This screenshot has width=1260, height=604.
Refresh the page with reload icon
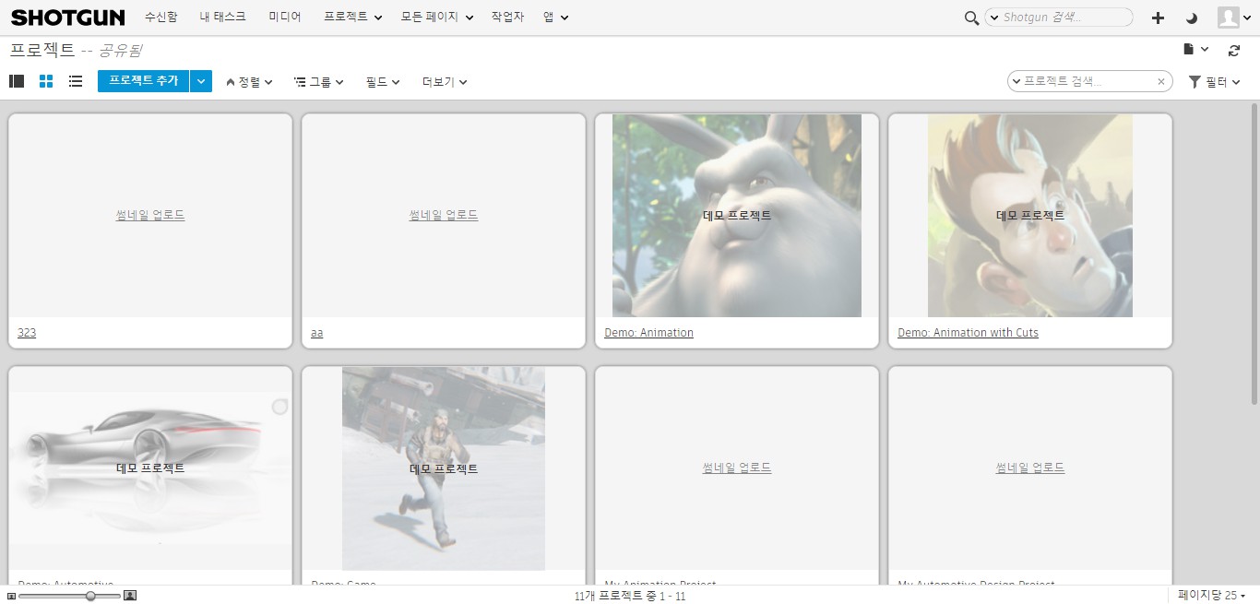pyautogui.click(x=1234, y=51)
